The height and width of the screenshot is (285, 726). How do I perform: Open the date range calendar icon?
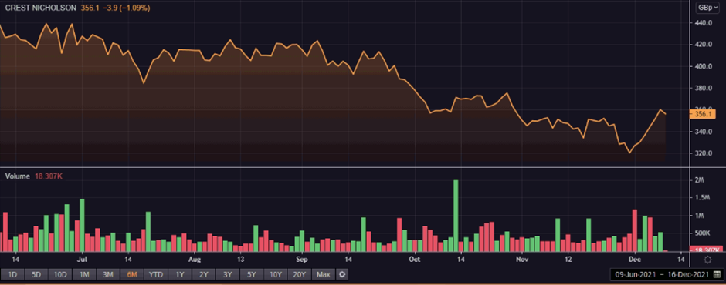coord(717,274)
